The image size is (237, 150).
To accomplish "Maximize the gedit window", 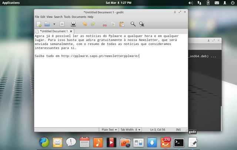I will coord(180,12).
